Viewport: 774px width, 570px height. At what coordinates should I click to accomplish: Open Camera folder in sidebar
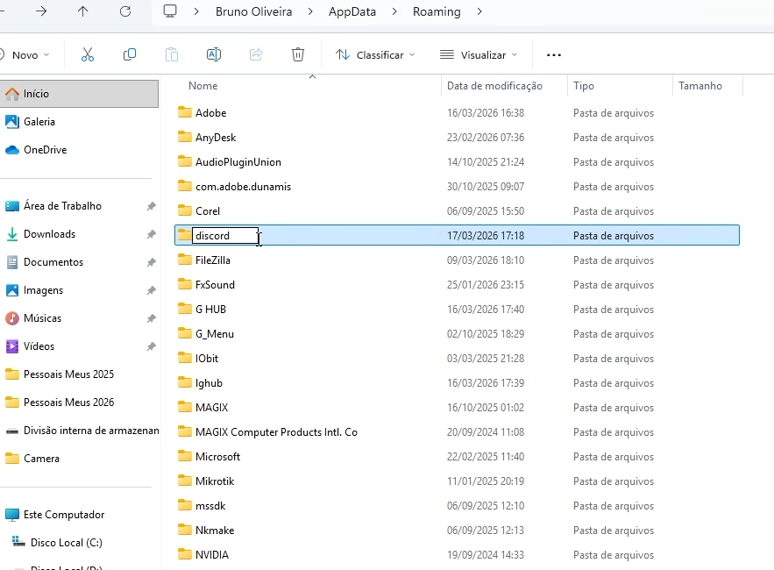point(41,459)
